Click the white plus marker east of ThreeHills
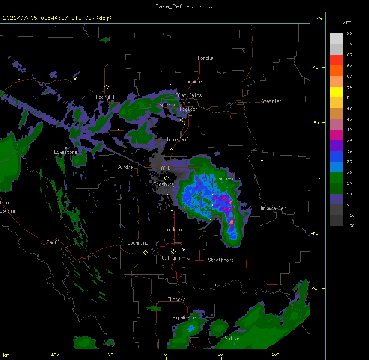 click(262, 160)
